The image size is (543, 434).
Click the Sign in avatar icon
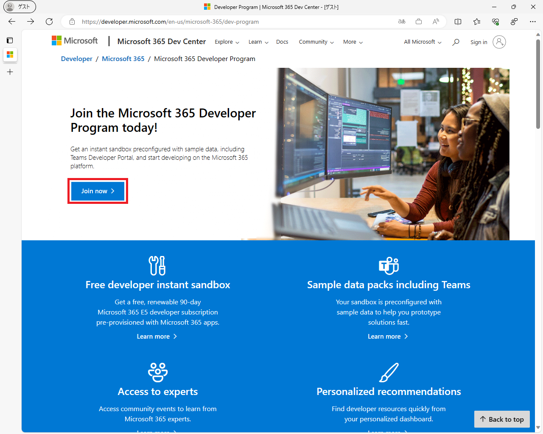tap(499, 42)
